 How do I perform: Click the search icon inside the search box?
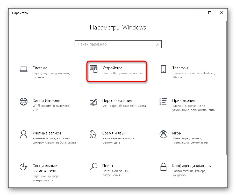158,44
